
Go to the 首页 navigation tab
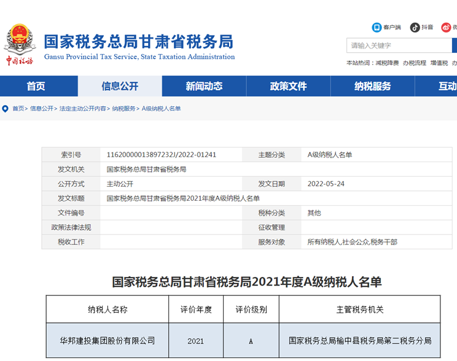point(36,87)
